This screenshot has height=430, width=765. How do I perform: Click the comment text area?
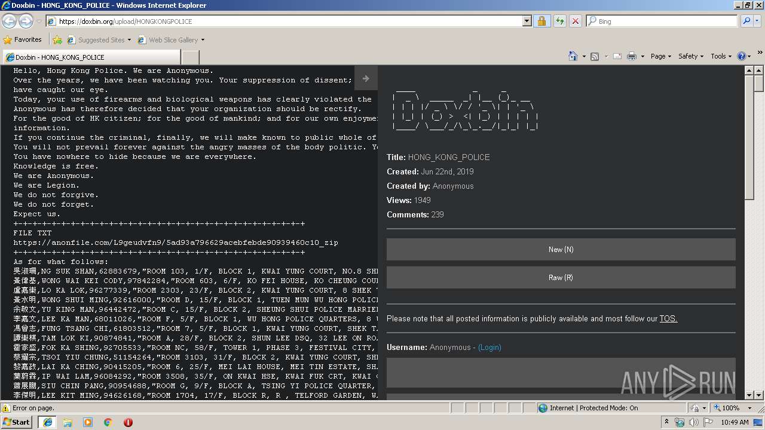(561, 373)
